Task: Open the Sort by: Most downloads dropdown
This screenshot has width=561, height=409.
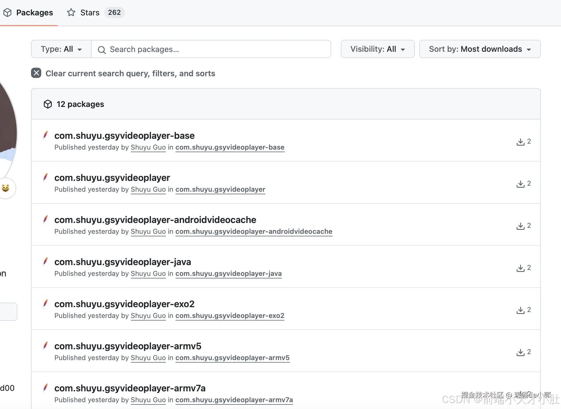Action: point(480,49)
